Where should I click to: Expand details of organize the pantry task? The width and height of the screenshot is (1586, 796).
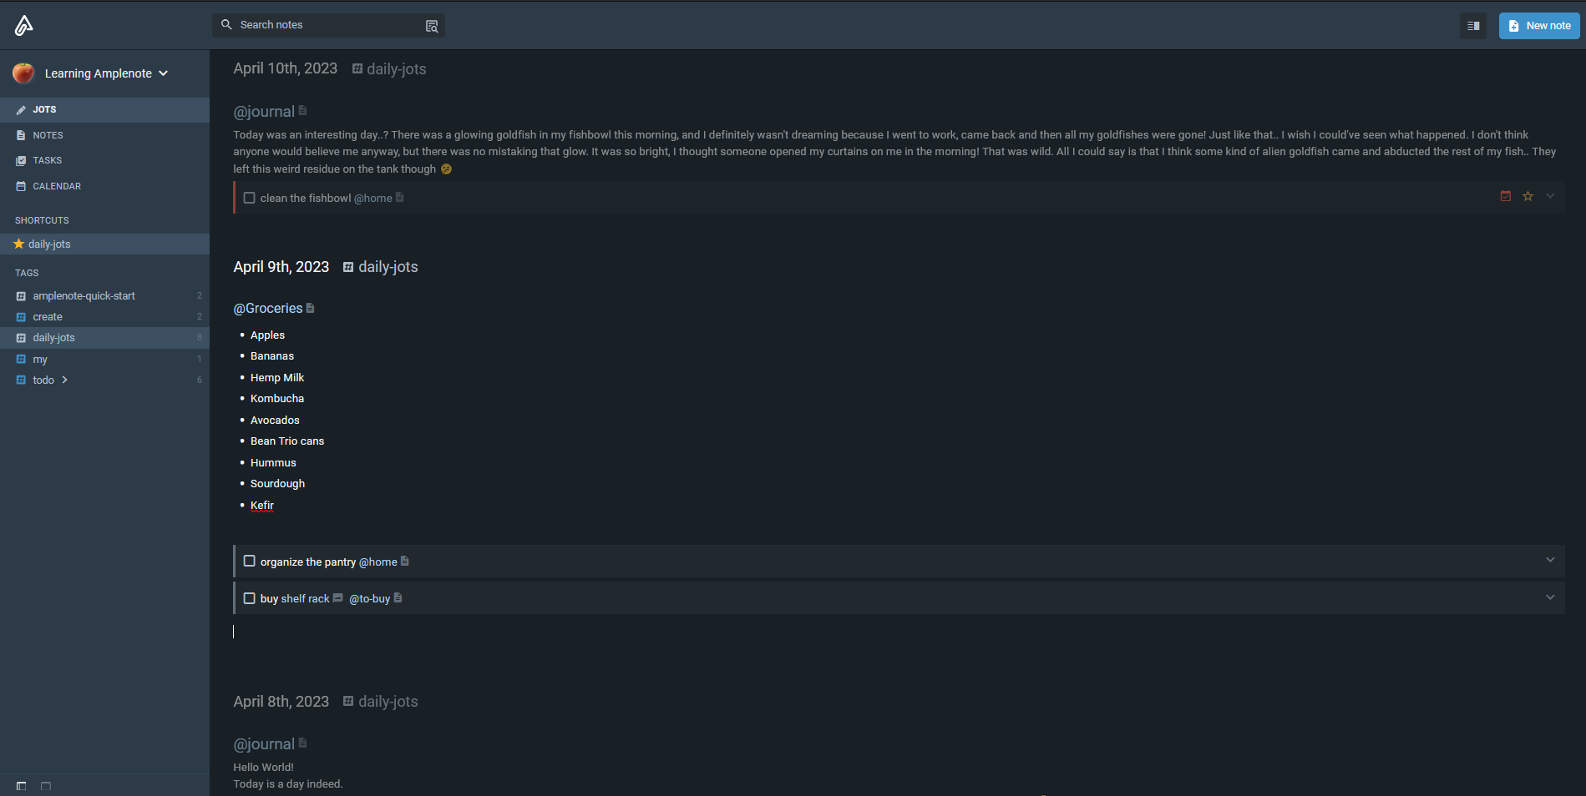(1550, 561)
